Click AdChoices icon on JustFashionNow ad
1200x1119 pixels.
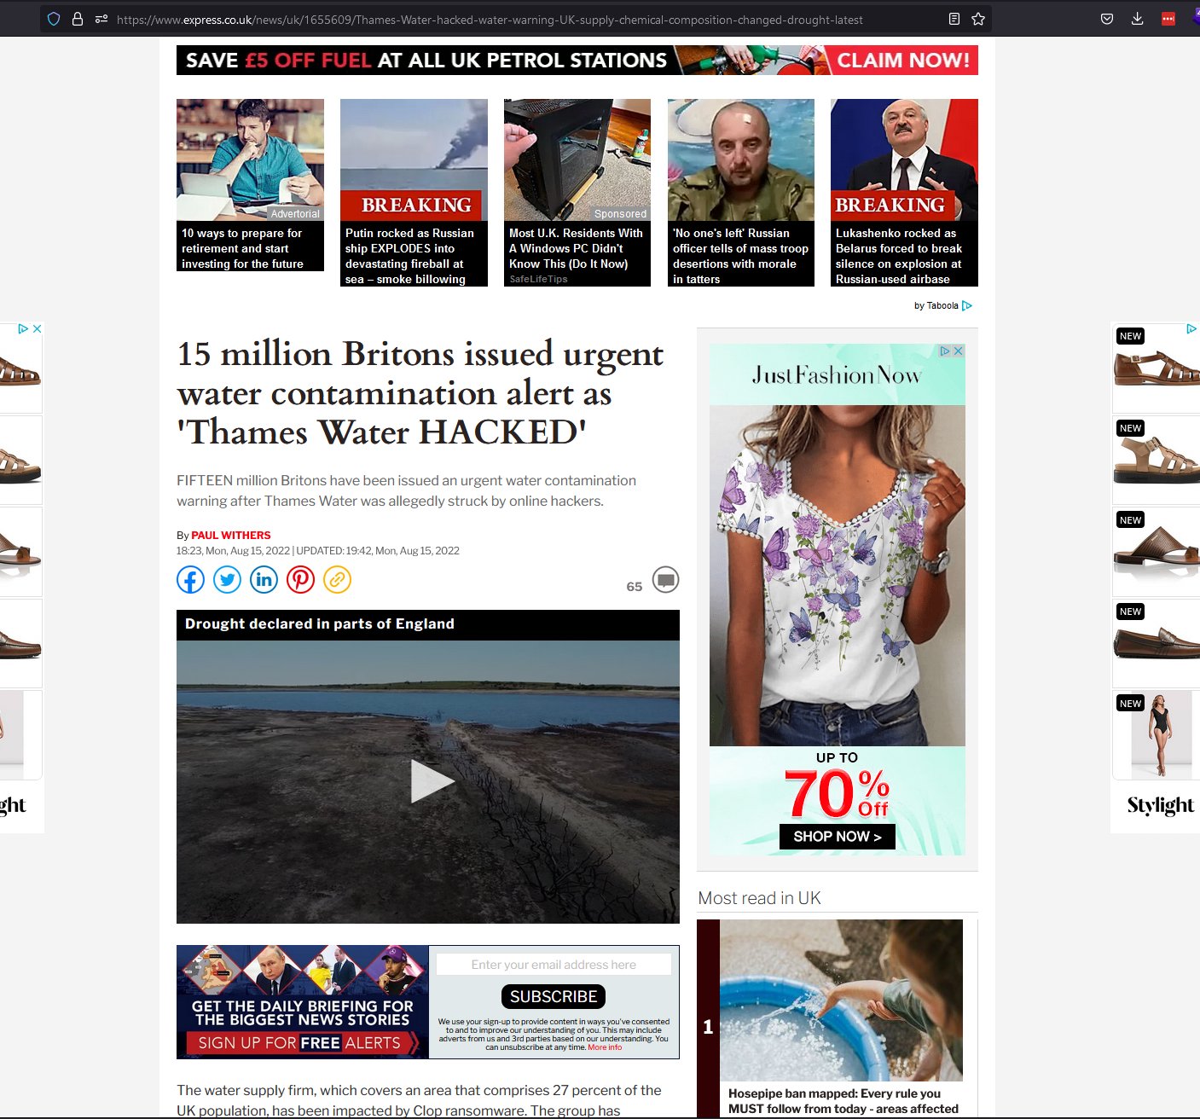click(x=945, y=351)
